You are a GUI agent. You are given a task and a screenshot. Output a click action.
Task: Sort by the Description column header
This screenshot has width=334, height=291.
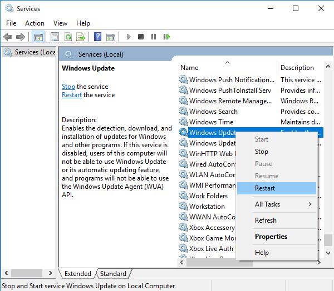pos(300,68)
